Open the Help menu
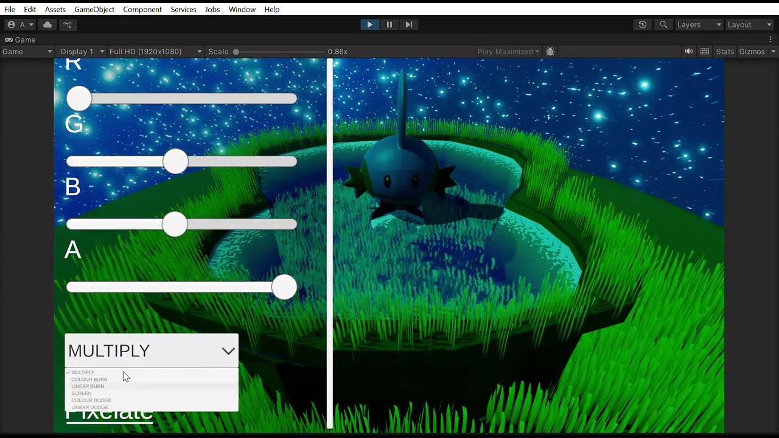Viewport: 779px width, 438px height. coord(272,9)
